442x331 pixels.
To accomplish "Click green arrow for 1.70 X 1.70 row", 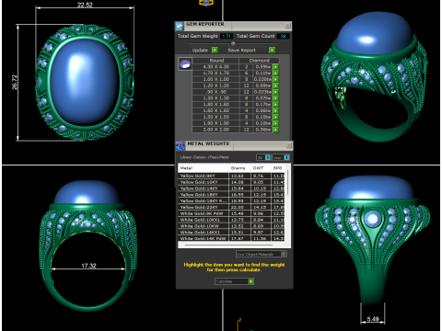I will click(275, 73).
